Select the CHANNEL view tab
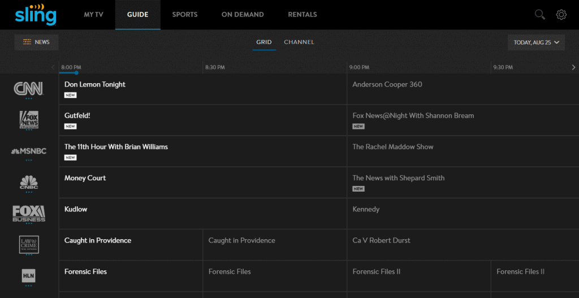The image size is (579, 298). pyautogui.click(x=299, y=42)
